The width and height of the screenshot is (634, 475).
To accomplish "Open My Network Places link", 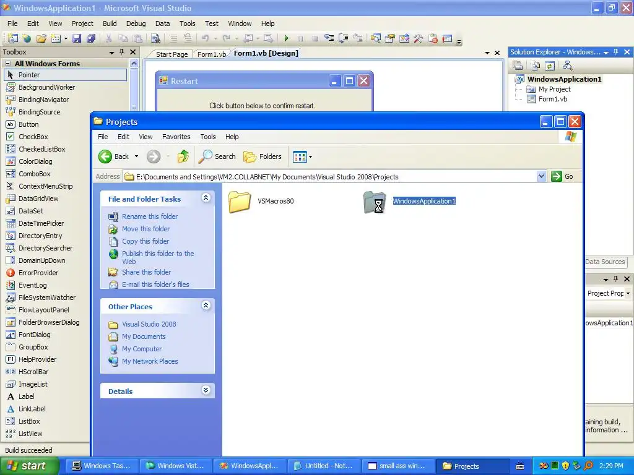I will (150, 361).
